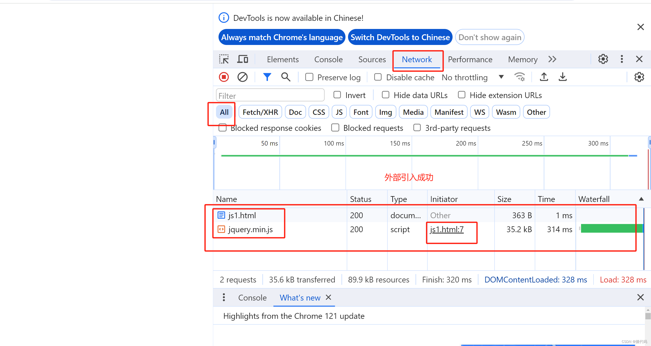Select the Fetch/XHR filter tab
651x346 pixels.
pos(258,112)
